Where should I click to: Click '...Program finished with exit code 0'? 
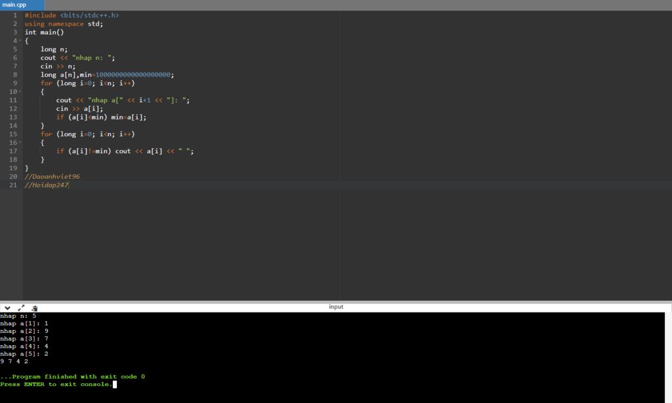[x=72, y=377]
